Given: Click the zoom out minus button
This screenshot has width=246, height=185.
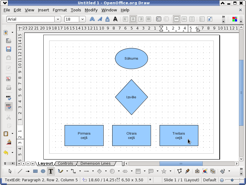Looking at the screenshot, I should (222, 180).
